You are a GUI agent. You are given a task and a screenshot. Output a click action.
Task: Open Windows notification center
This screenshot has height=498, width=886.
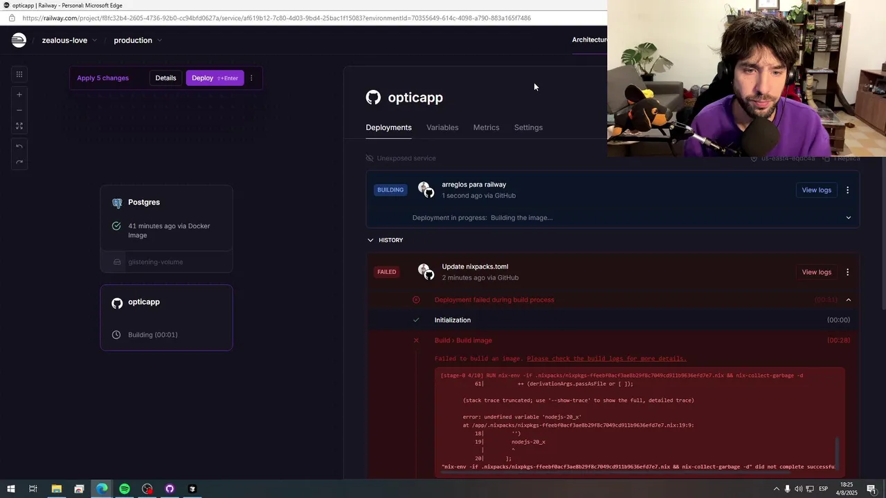tap(871, 489)
